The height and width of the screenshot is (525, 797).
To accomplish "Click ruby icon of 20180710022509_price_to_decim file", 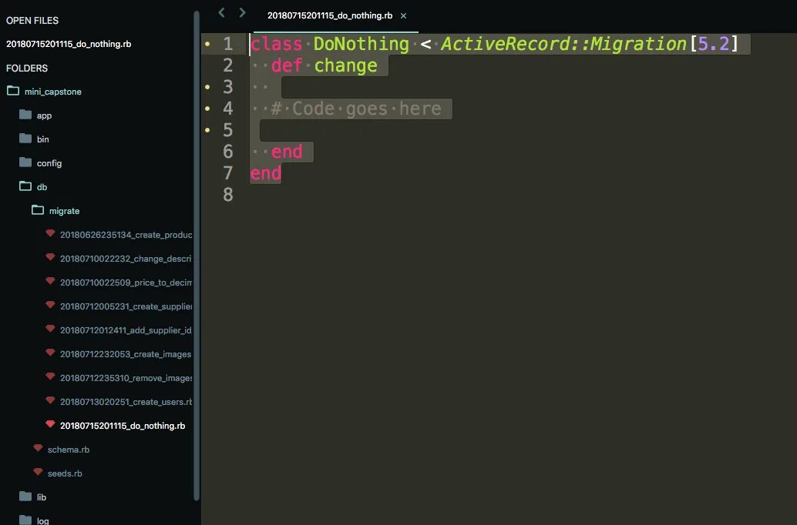I will 50,281.
